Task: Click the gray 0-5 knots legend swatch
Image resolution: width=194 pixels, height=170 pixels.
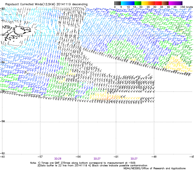Action: tap(117, 3)
